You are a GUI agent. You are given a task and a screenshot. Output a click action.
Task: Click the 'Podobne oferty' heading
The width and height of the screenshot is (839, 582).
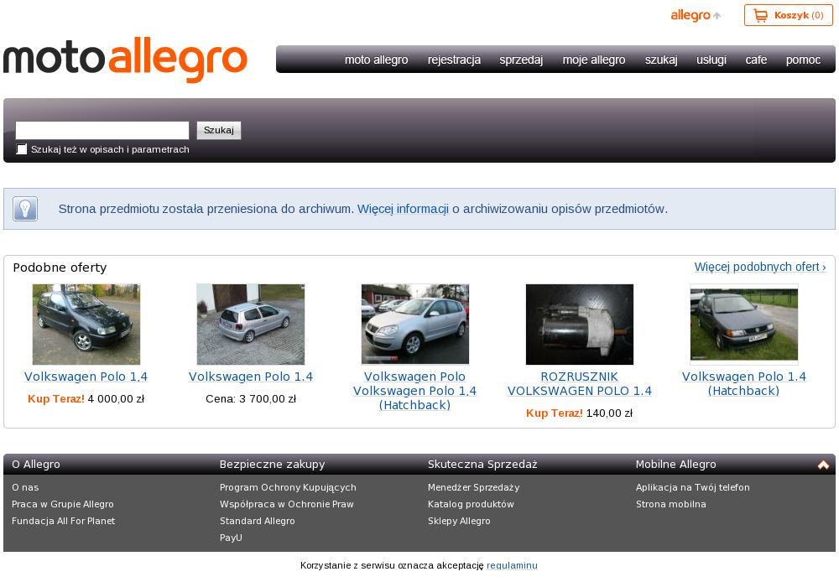[x=60, y=268]
